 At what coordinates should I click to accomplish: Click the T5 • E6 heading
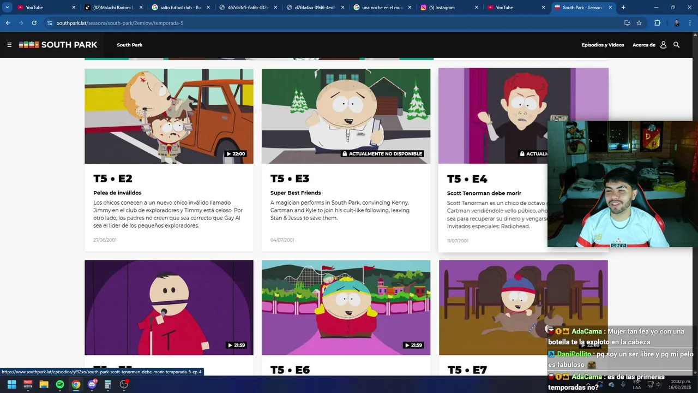coord(290,370)
